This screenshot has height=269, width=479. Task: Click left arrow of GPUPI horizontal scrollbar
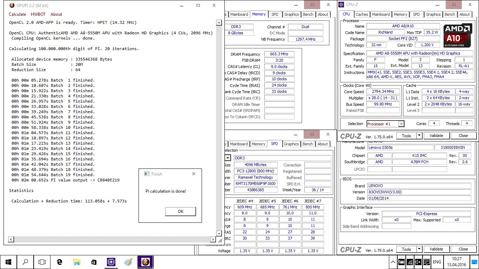[11, 239]
